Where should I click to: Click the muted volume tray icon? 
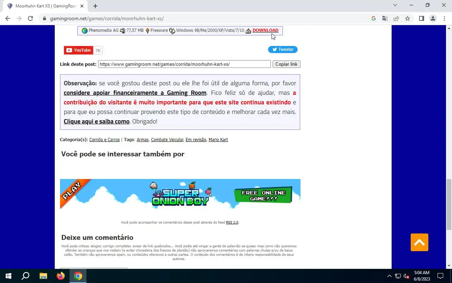point(406,276)
